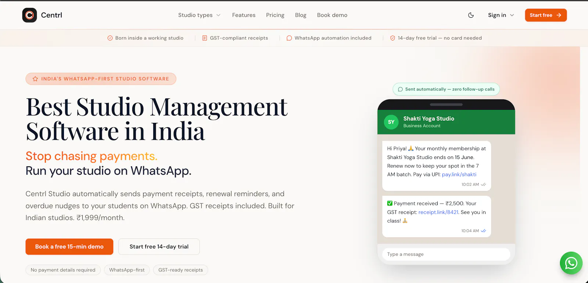
Task: Click the GST-compliant receipts text
Action: [239, 38]
